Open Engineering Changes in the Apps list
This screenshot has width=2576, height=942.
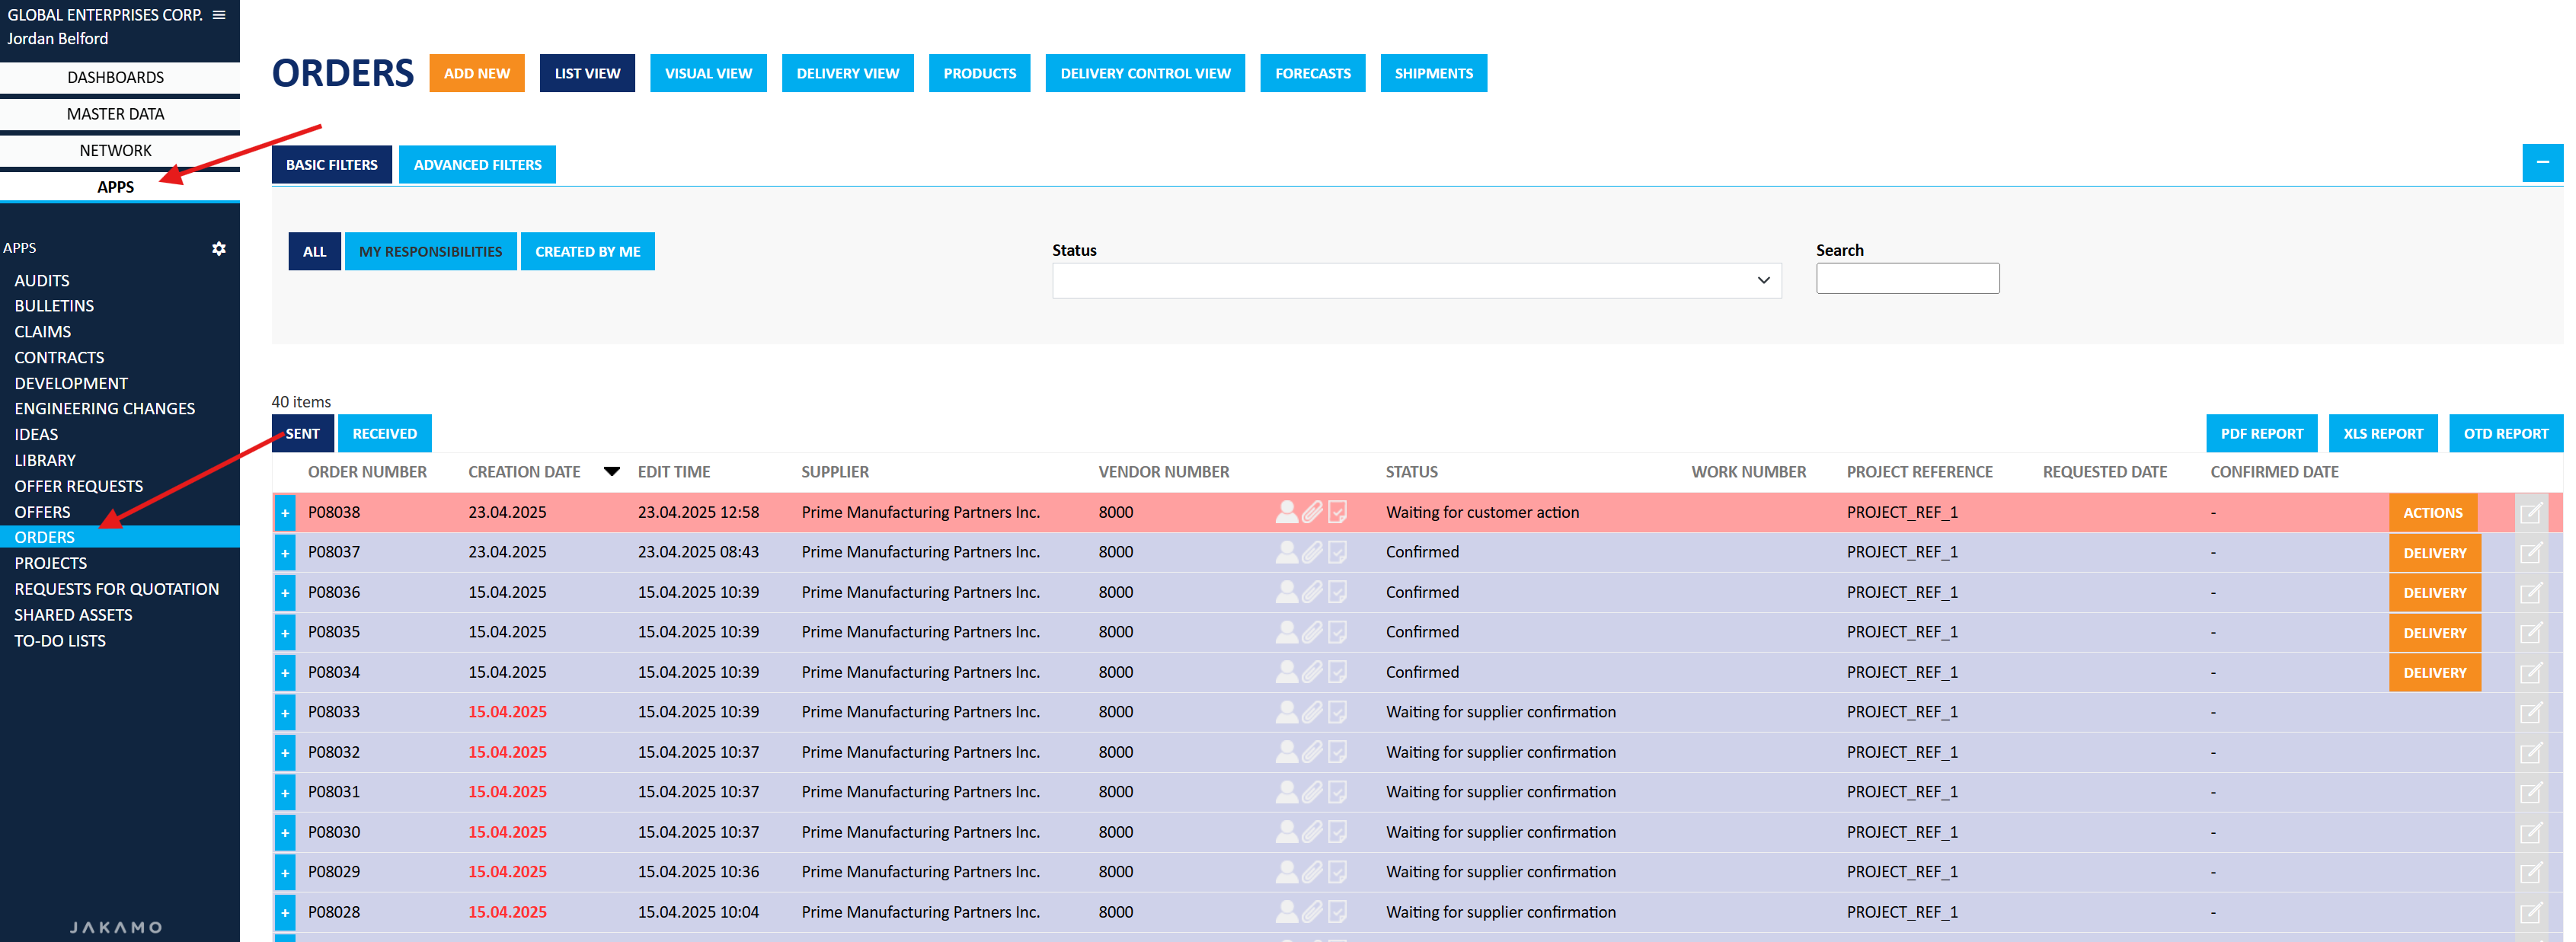coord(104,408)
